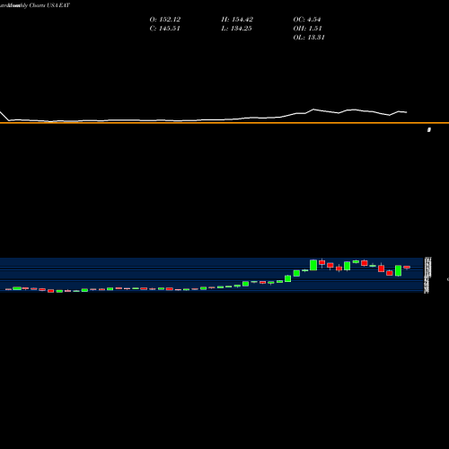Click the high price value 'H: 154.42'
Screen dimensions: 449x449
[x=237, y=20]
